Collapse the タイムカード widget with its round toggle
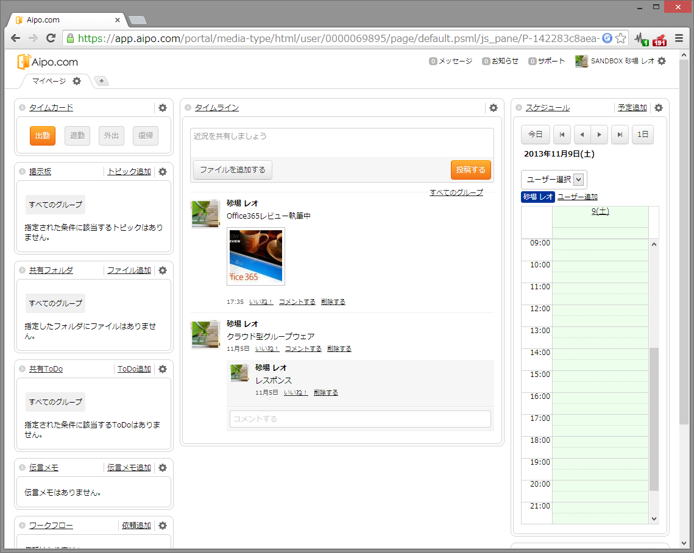 22,108
